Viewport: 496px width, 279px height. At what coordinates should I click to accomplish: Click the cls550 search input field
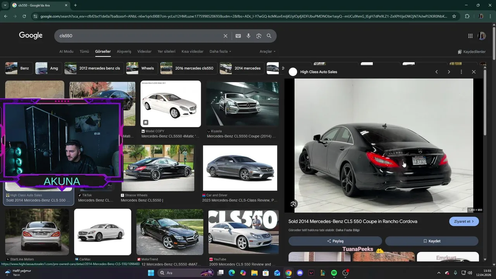(x=139, y=36)
